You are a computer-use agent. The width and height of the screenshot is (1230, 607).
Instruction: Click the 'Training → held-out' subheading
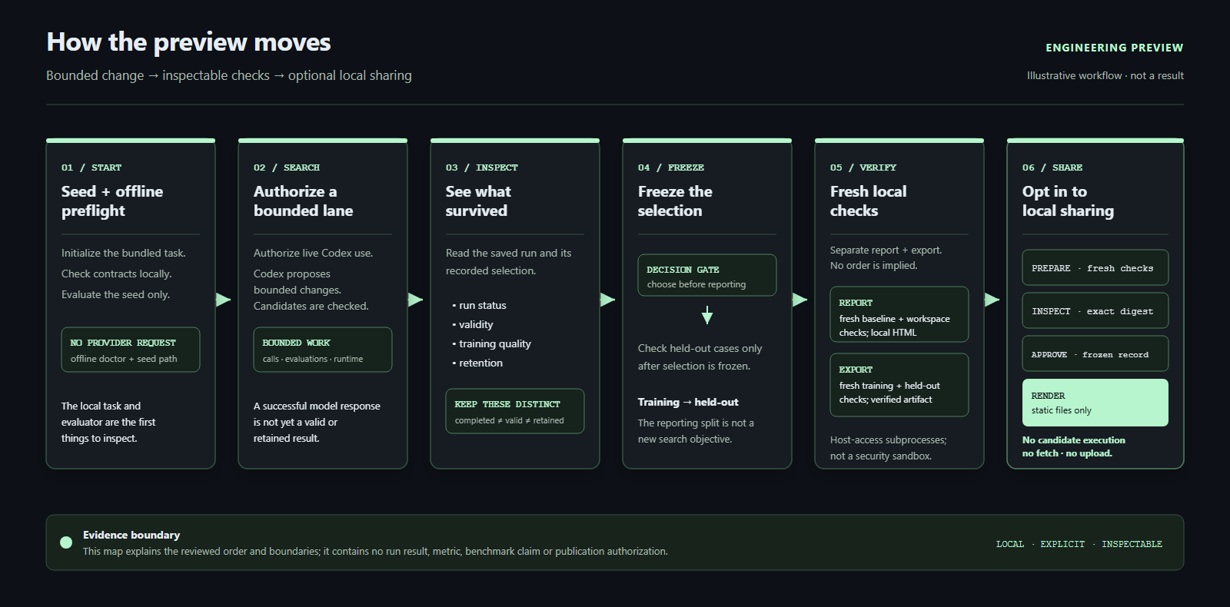[688, 402]
